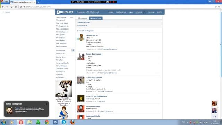Image resolution: width=222 pixels, height=125 pixels.
Task: Open 'Мои Группы' in sidebar
Action: (60, 35)
